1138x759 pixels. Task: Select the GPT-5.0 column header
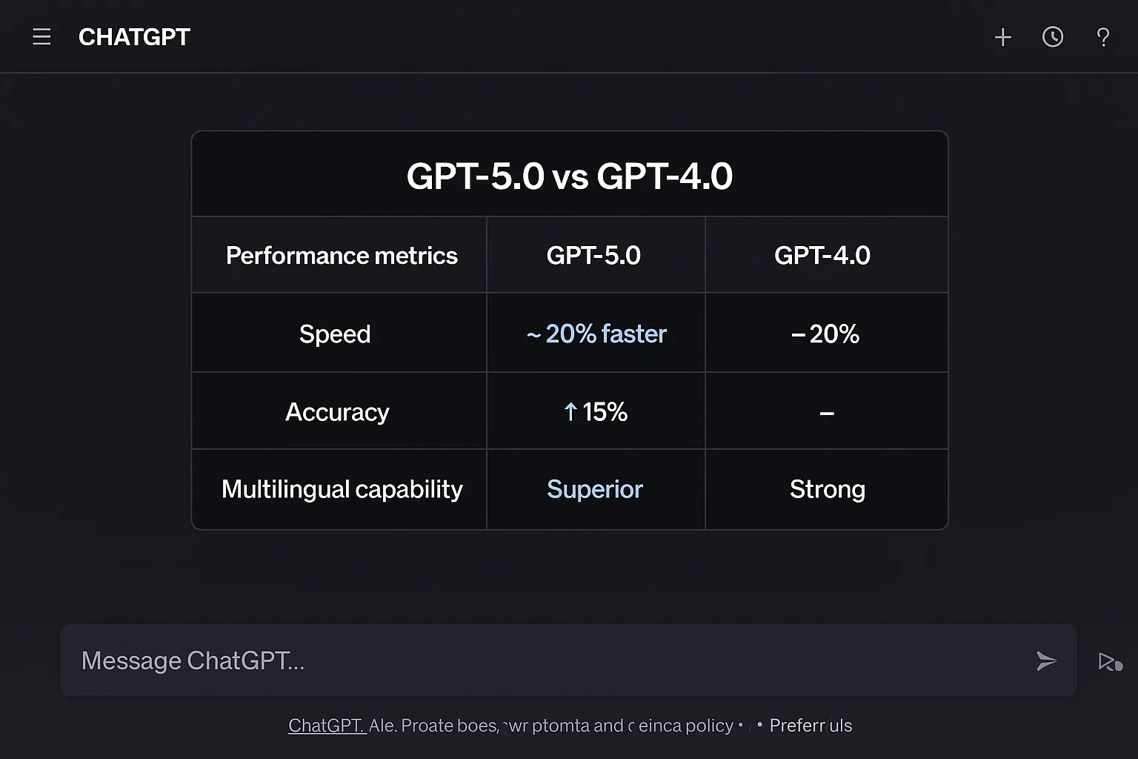(593, 256)
